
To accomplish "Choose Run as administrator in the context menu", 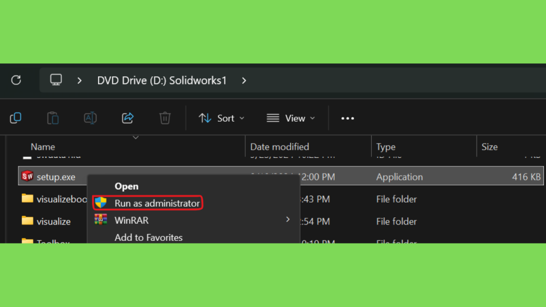I will click(148, 203).
